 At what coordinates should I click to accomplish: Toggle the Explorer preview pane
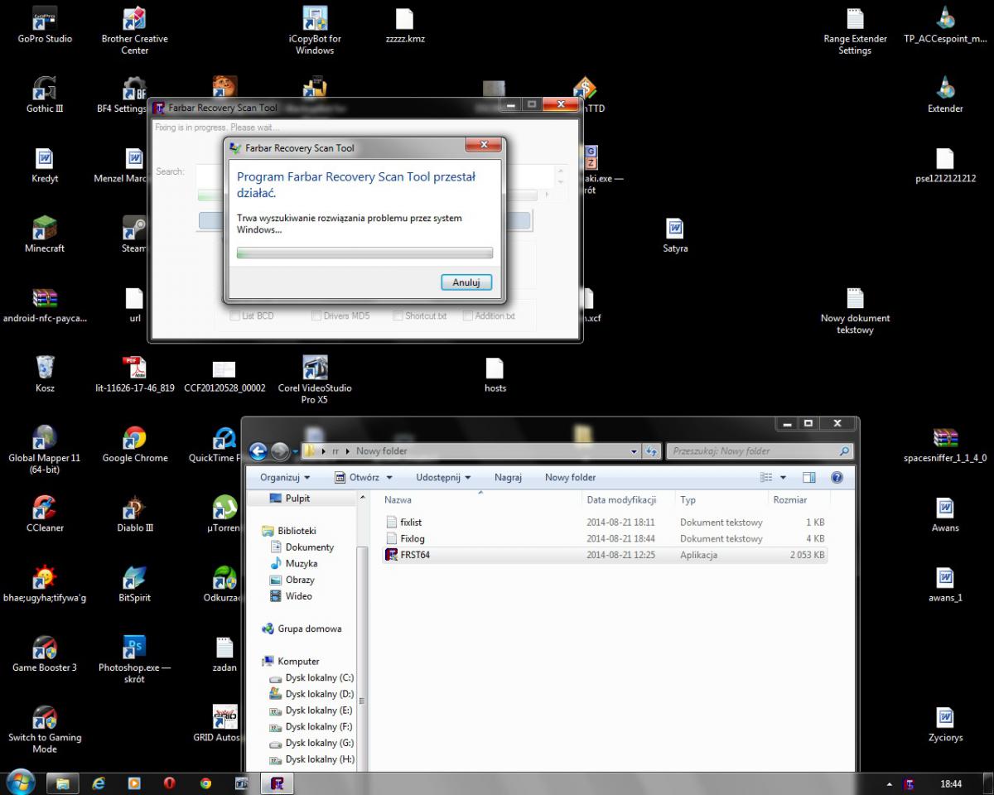[809, 478]
